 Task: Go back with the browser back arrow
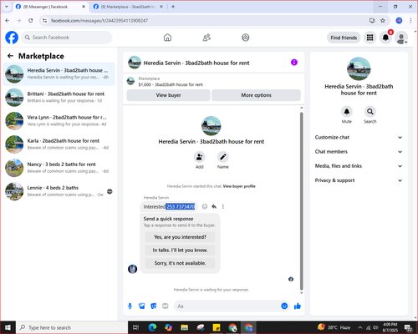point(8,21)
